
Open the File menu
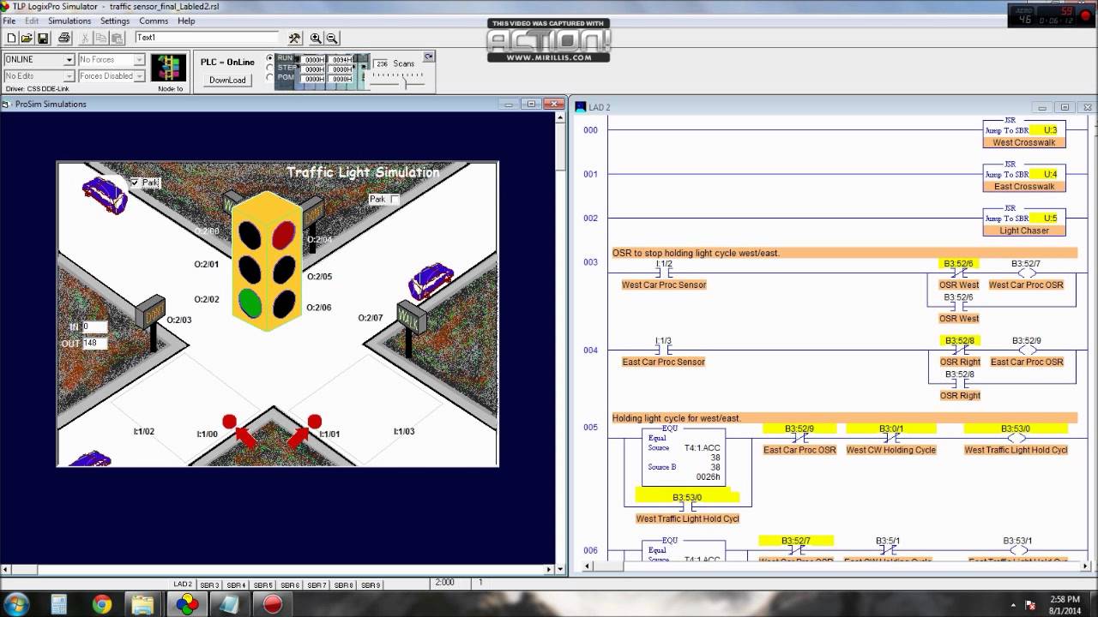[9, 21]
